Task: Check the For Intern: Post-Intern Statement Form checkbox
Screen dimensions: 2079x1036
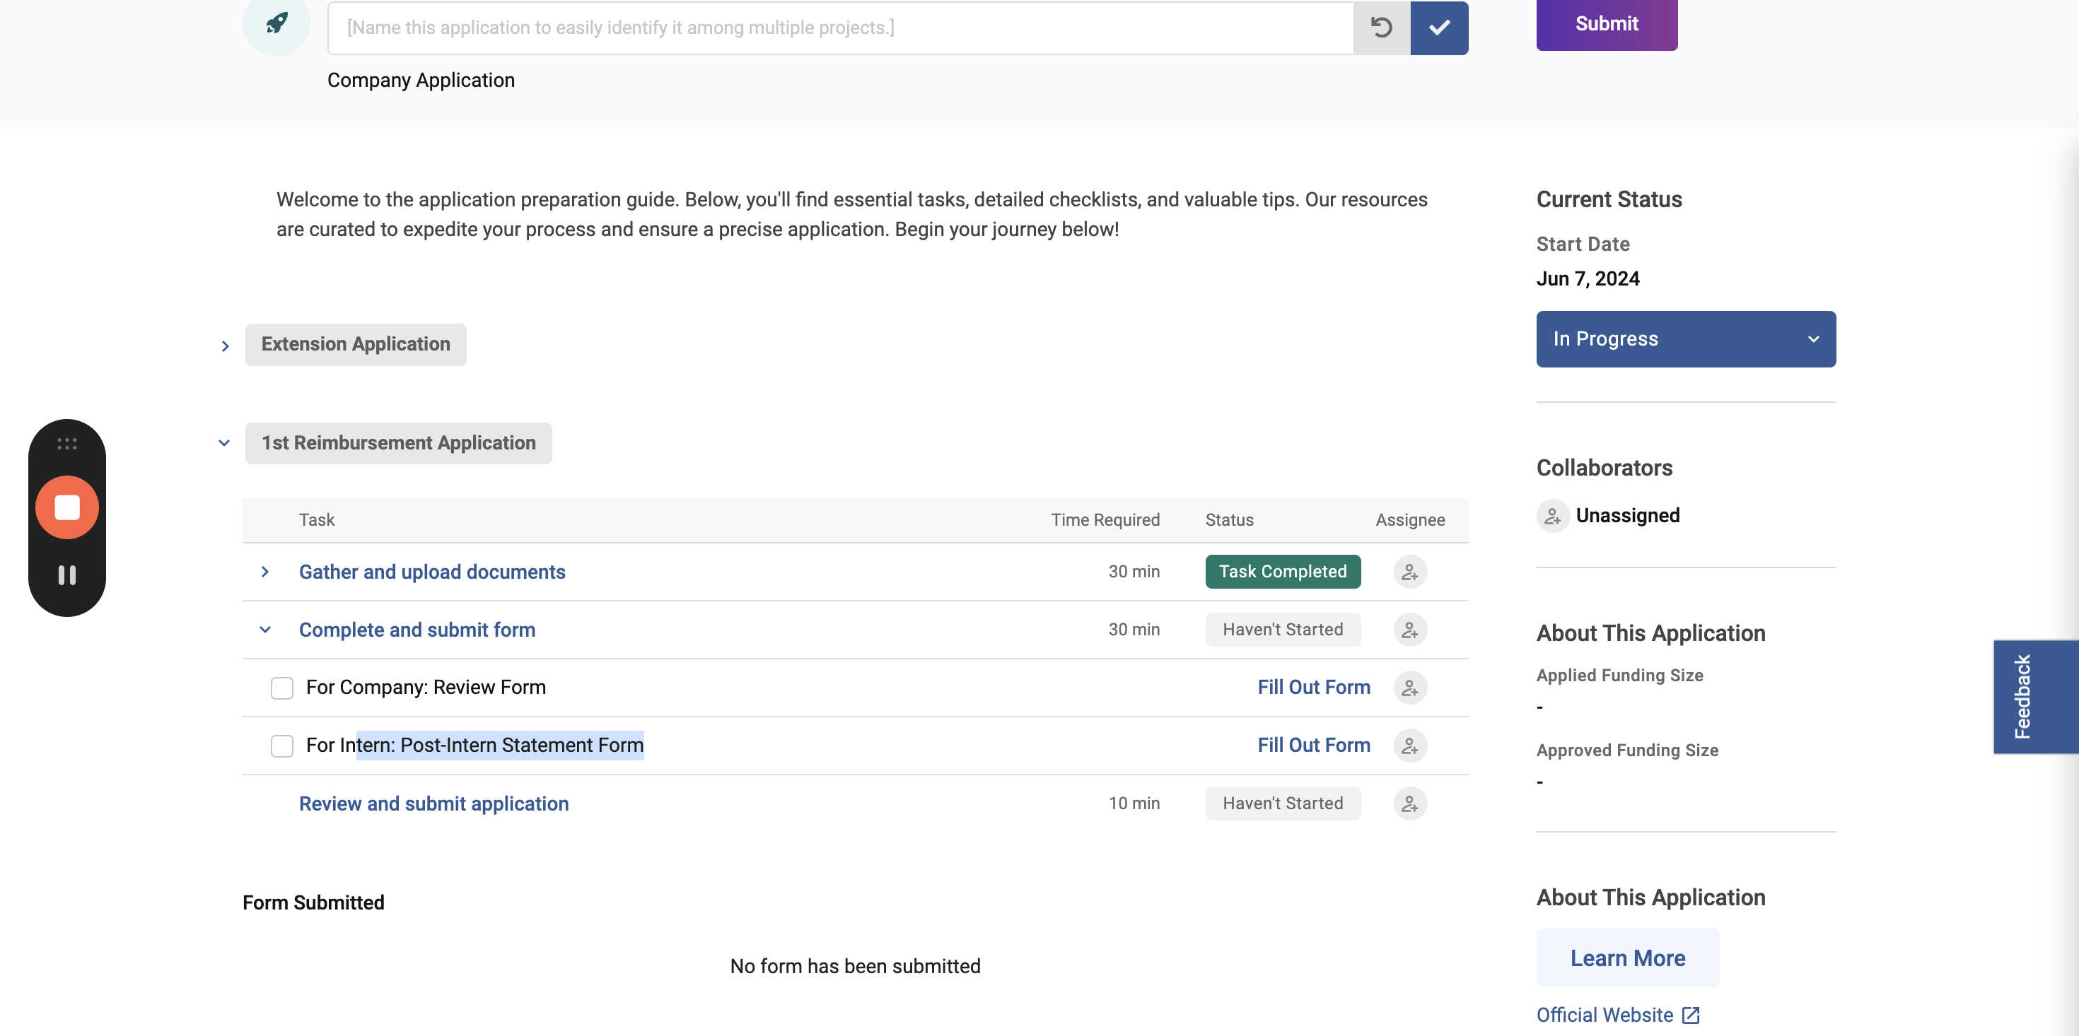Action: point(281,746)
